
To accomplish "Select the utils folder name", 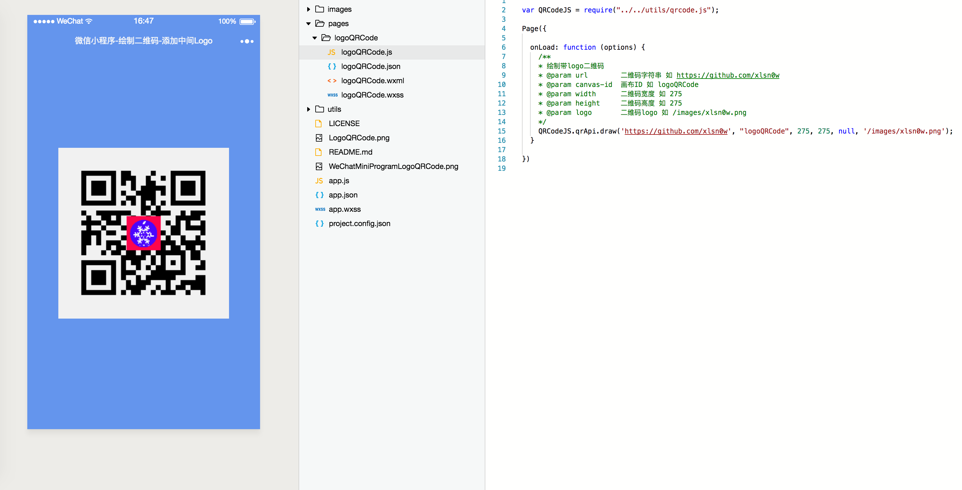I will 334,109.
